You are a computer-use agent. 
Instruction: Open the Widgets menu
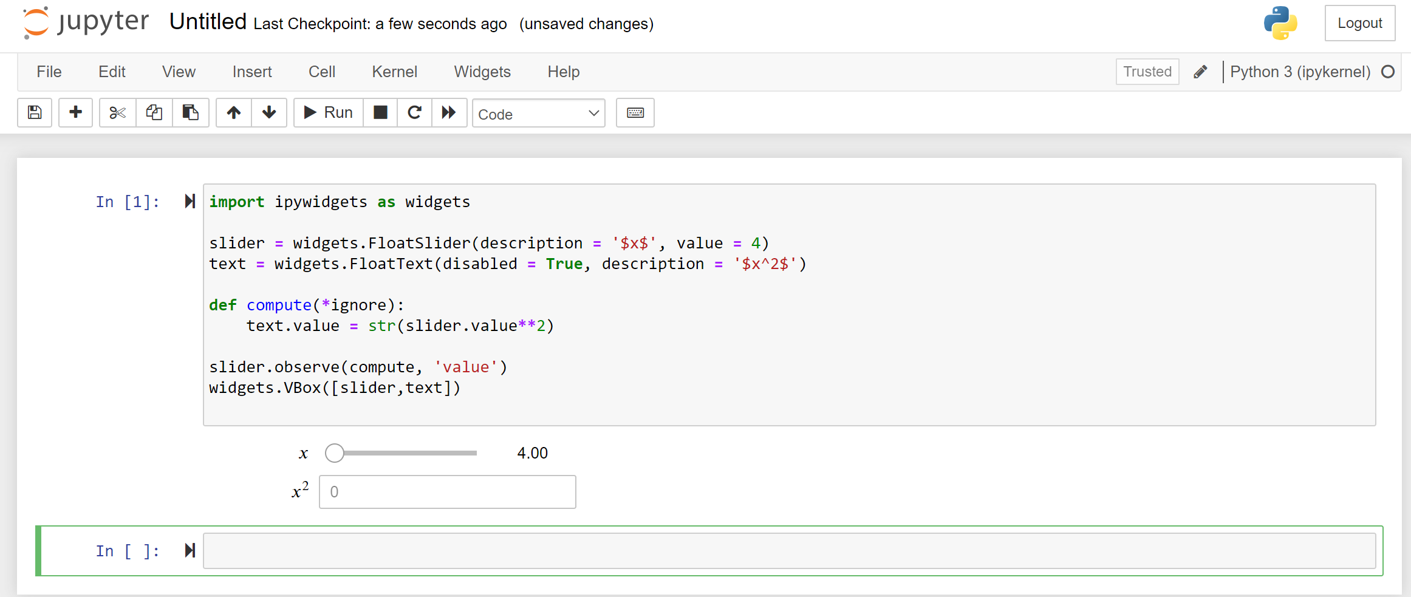click(482, 71)
